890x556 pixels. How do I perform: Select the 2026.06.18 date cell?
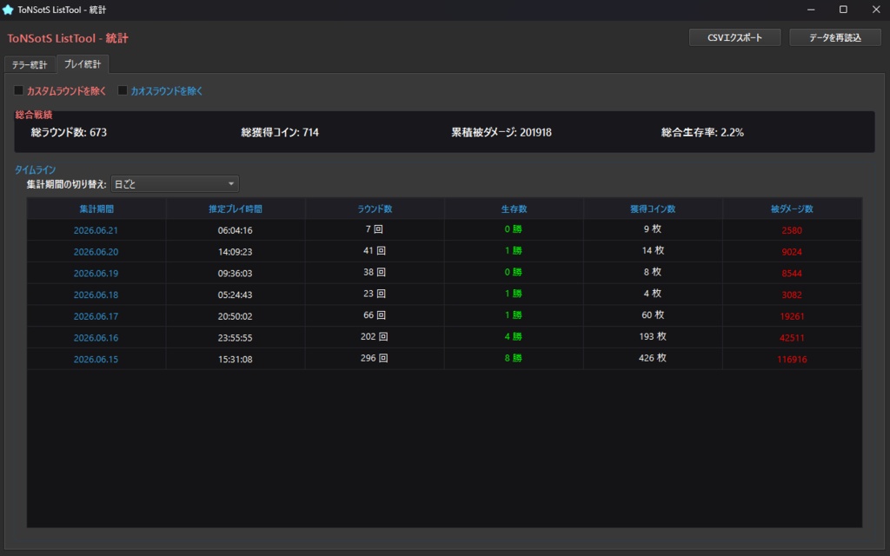click(x=96, y=295)
